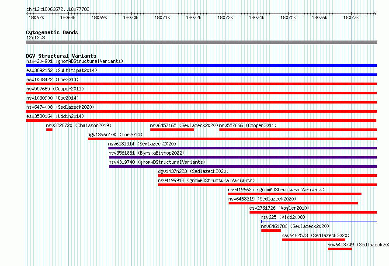The image size is (389, 266).
Task: Open the nsv6468319 (Sedlazeck2020) label
Action: point(263,199)
